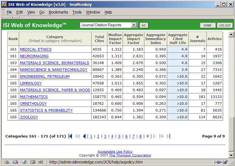Click the LOG OUT button

coord(225,25)
